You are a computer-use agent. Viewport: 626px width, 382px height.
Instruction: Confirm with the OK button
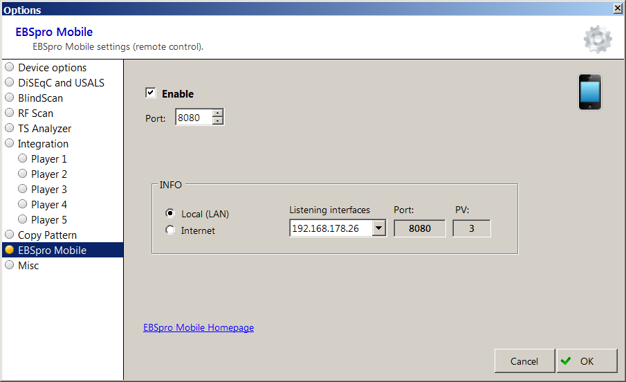pos(587,361)
